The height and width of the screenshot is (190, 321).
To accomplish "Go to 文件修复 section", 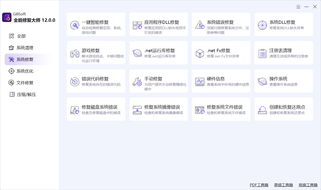I will (24, 83).
